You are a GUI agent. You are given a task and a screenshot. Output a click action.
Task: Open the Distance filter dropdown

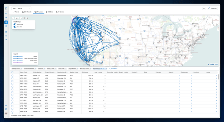point(41,69)
